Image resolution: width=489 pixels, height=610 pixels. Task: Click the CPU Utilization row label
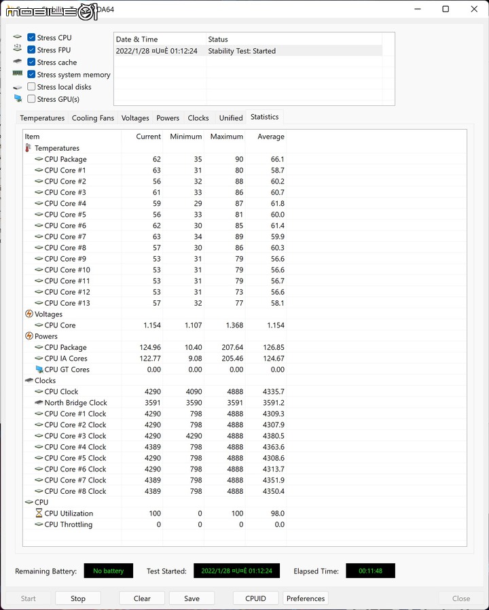(x=69, y=513)
